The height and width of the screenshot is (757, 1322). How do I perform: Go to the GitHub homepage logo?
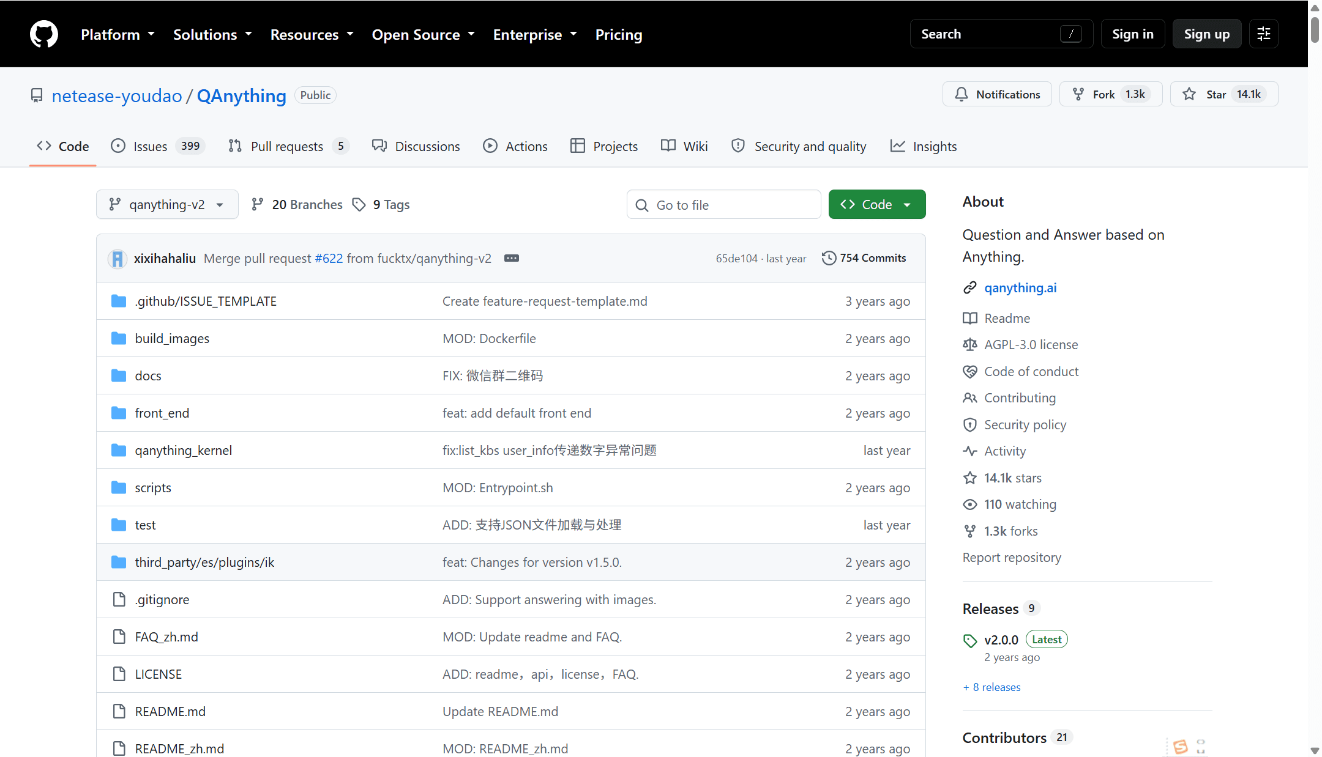(x=44, y=34)
